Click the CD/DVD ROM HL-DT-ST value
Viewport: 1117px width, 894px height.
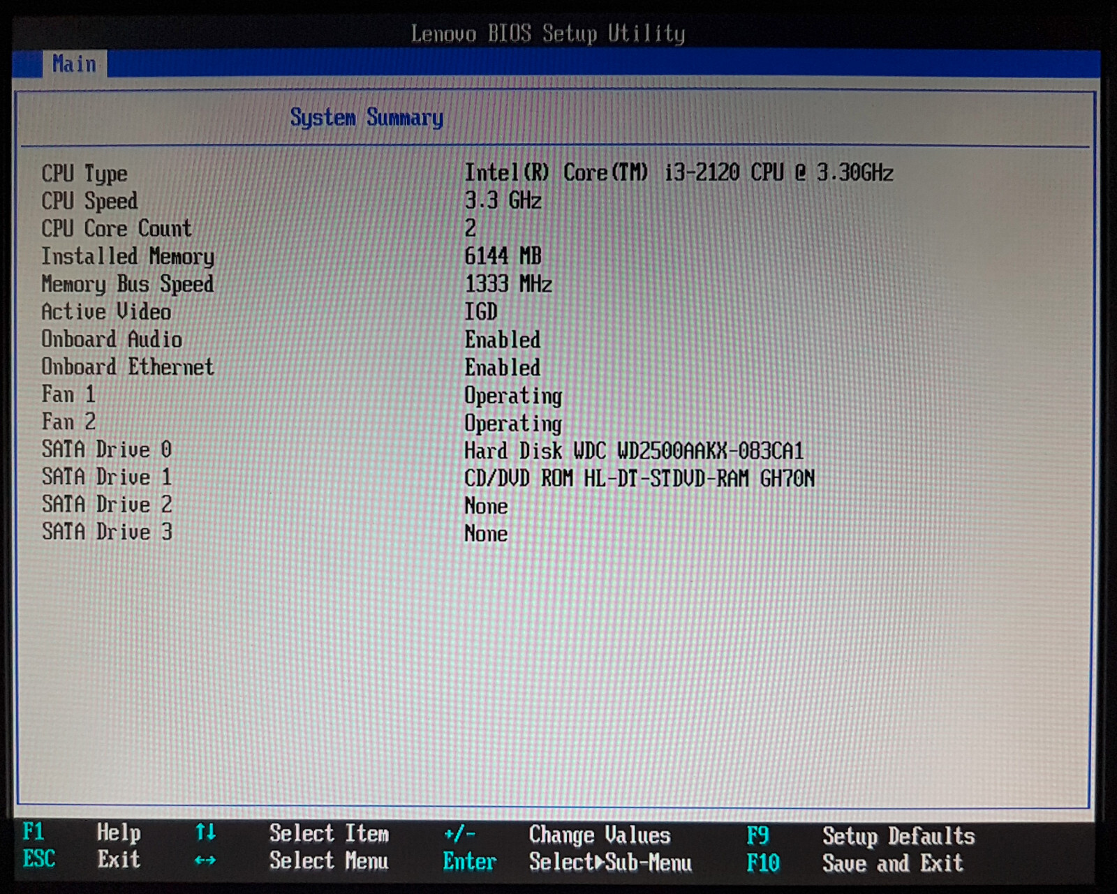(x=639, y=478)
